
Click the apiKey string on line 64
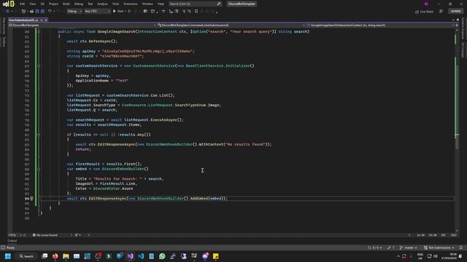(148, 51)
